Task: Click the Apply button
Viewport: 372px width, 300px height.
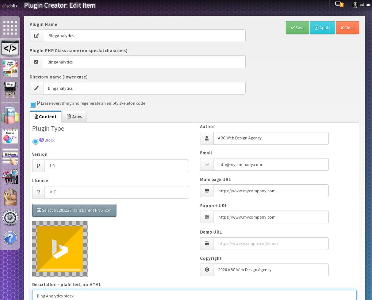Action: 322,28
